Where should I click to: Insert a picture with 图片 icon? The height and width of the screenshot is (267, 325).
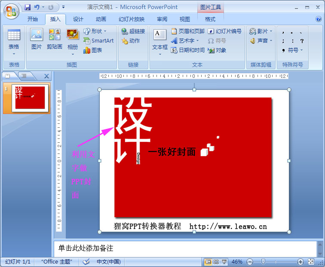[x=37, y=39]
